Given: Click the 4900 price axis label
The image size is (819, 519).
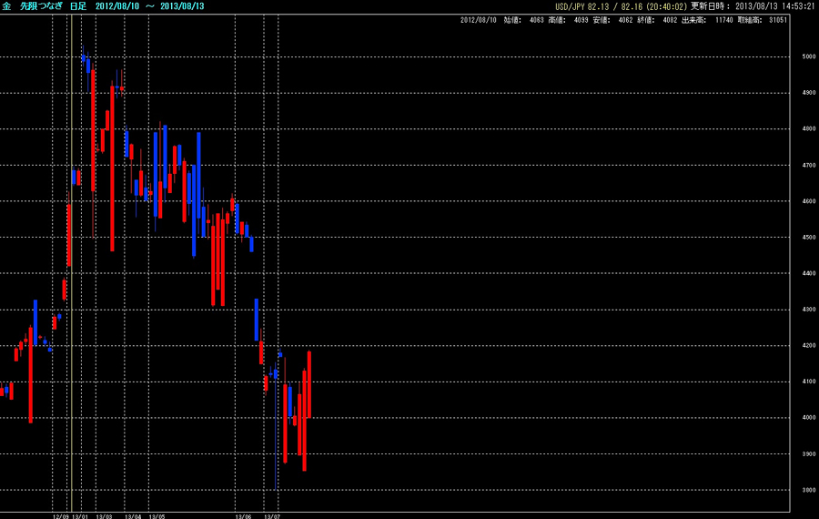Looking at the screenshot, I should pyautogui.click(x=809, y=93).
